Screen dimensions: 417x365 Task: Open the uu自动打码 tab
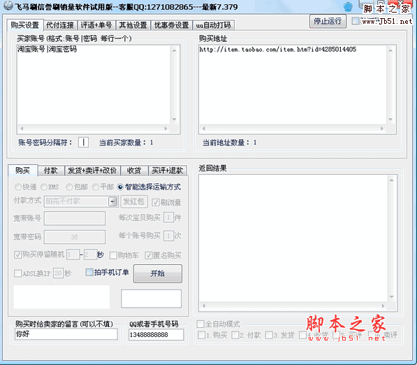(213, 25)
